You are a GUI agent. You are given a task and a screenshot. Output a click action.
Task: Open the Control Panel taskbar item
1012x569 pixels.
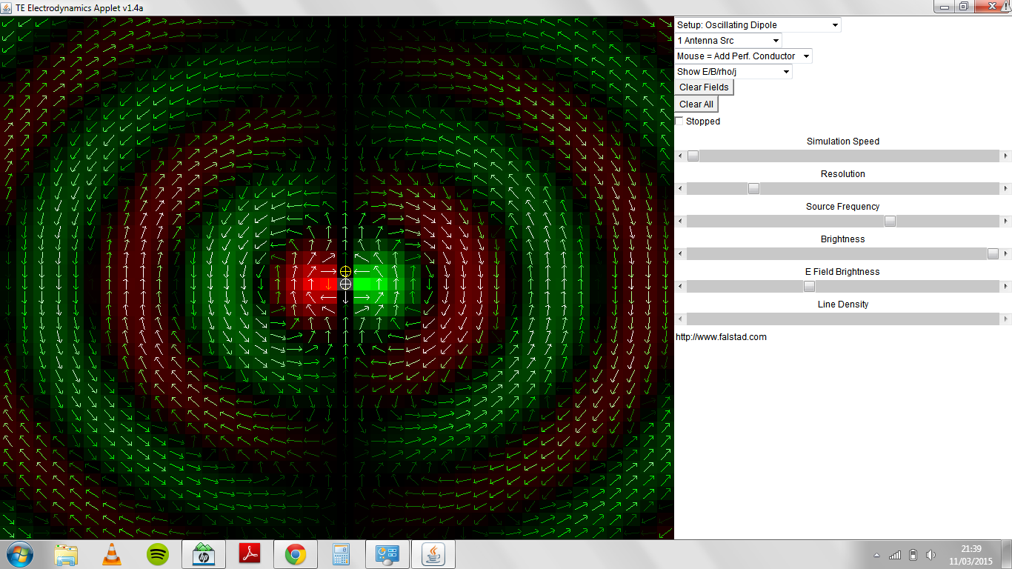[x=387, y=554]
